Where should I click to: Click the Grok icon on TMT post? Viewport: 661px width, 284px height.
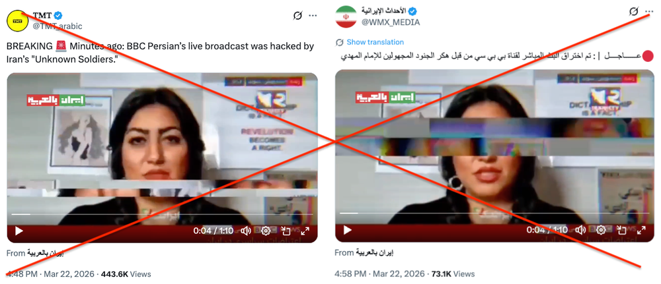point(297,16)
